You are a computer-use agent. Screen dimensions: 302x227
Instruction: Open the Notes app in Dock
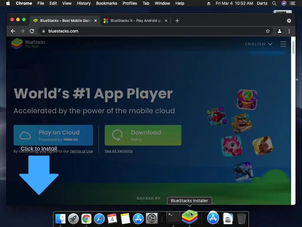[x=125, y=218]
